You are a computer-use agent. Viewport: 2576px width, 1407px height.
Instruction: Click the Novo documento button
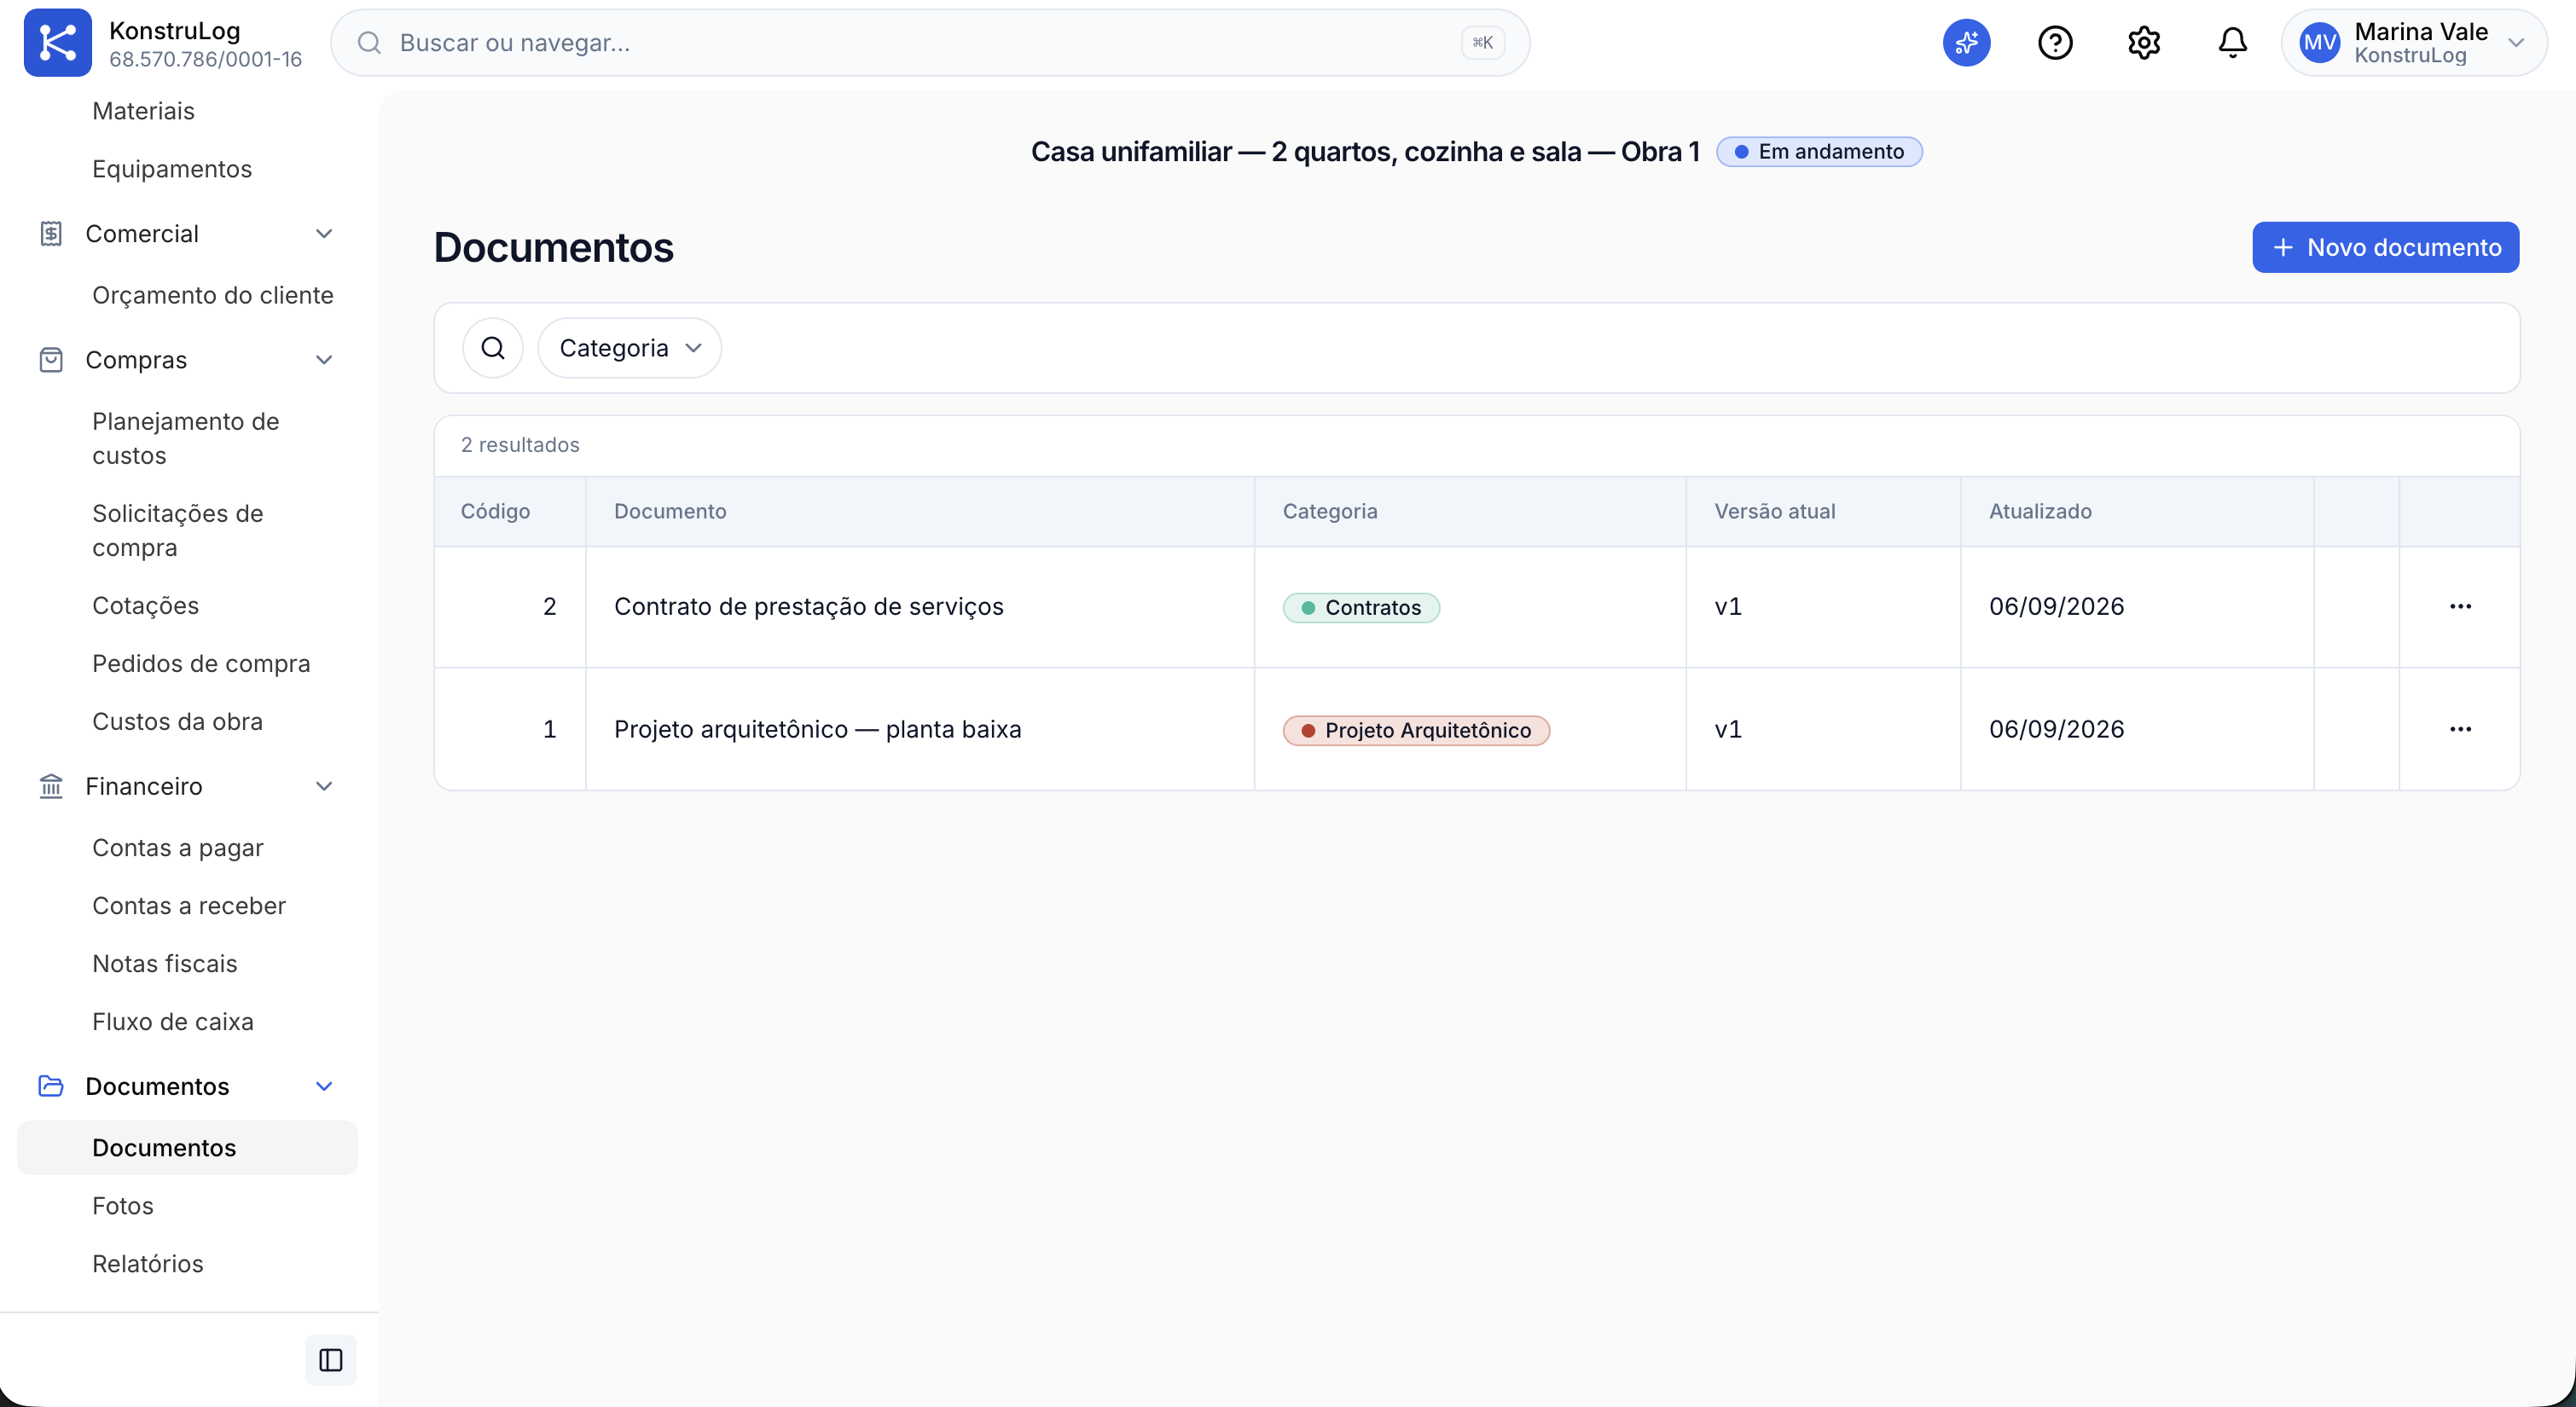pos(2385,247)
